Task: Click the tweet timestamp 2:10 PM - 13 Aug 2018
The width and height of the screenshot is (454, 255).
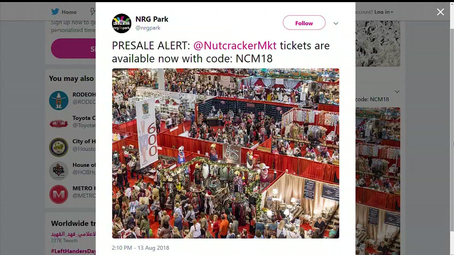Action: [140, 248]
